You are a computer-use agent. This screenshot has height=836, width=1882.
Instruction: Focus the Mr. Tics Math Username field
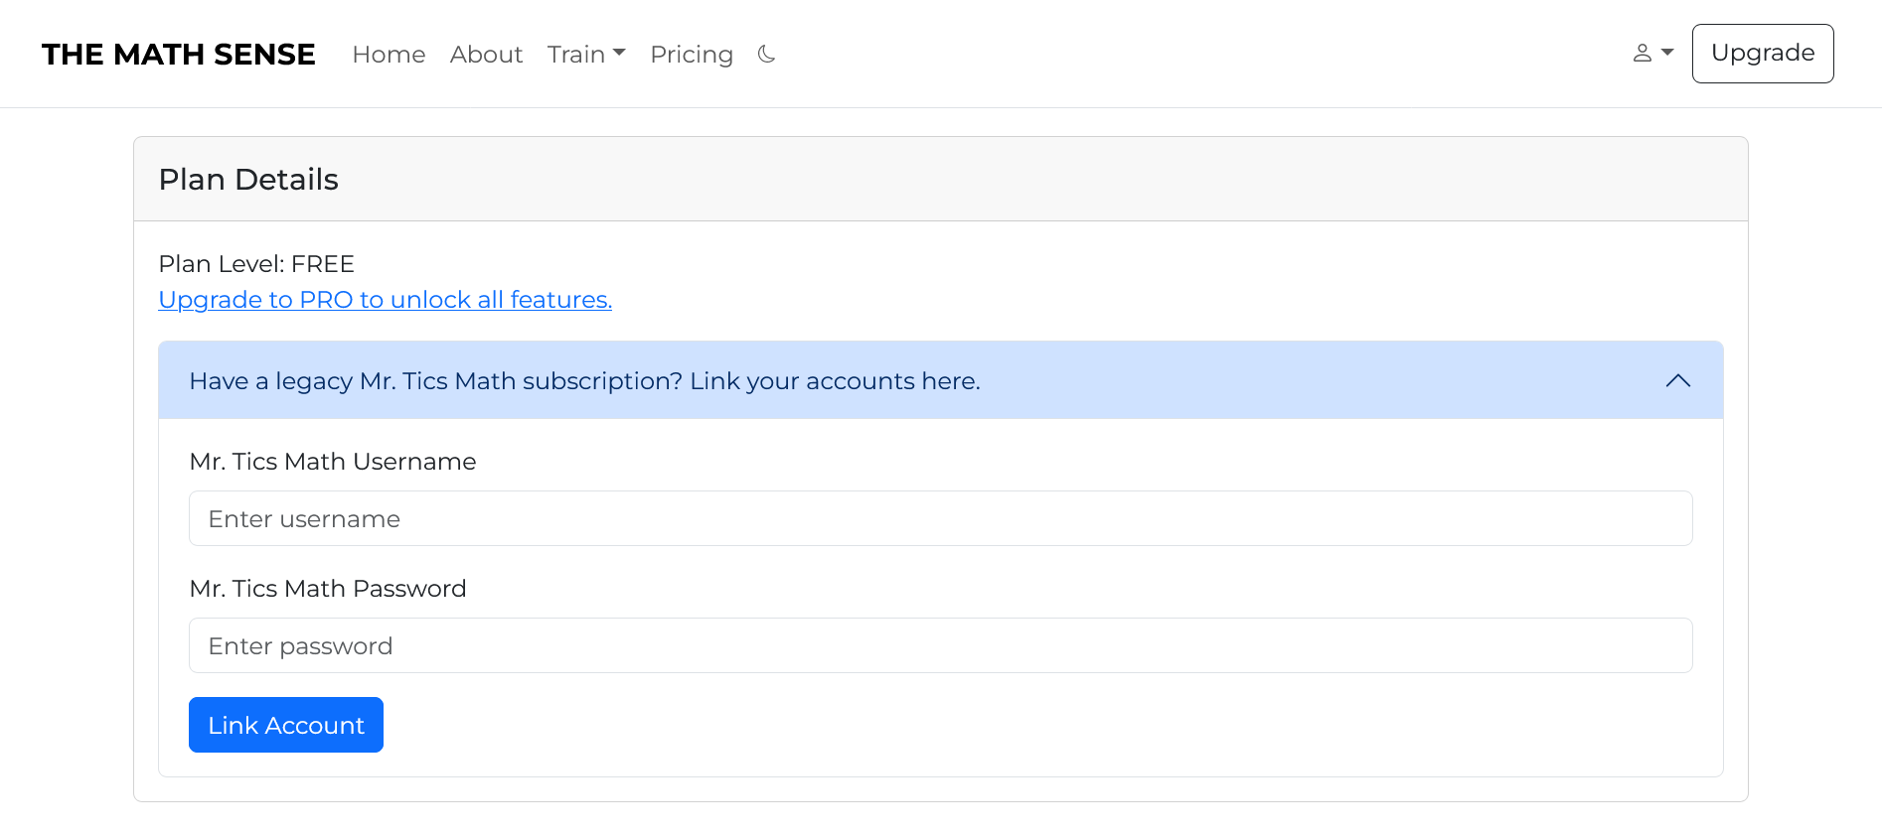pos(941,518)
